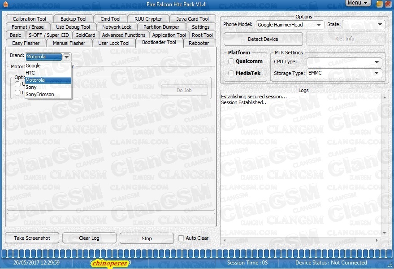Switch to the Backup Tool tab

click(x=73, y=19)
